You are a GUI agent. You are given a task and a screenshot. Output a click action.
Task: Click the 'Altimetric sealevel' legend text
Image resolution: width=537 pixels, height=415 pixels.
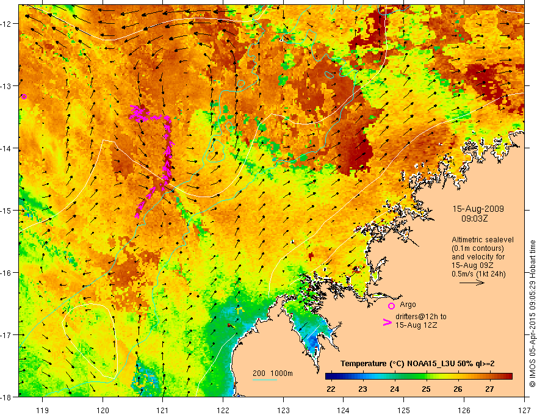pyautogui.click(x=482, y=240)
